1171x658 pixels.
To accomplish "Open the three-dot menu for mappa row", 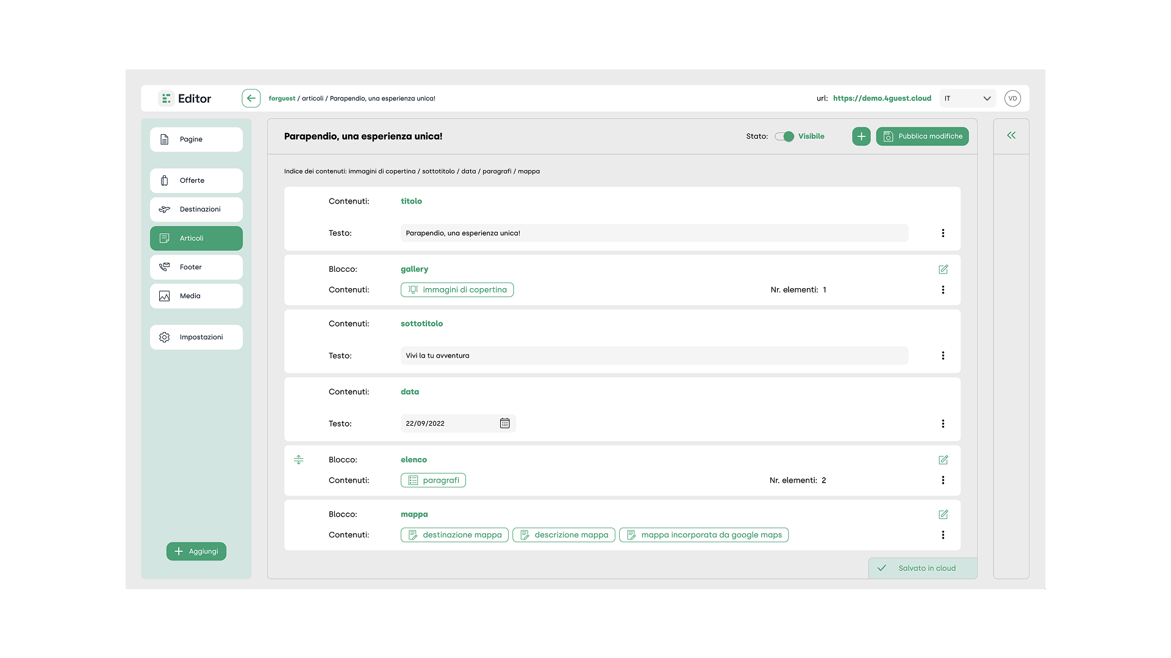I will 943,535.
